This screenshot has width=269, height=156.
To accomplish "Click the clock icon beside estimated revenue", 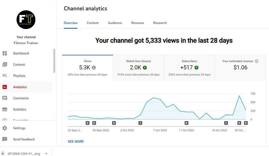I will (x=256, y=61).
